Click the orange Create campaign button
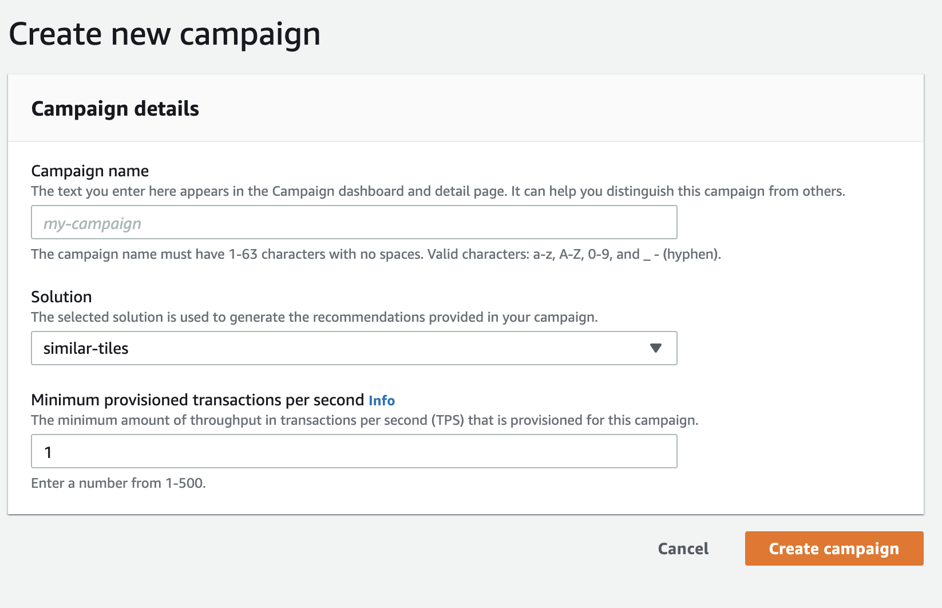The width and height of the screenshot is (942, 608). 834,548
